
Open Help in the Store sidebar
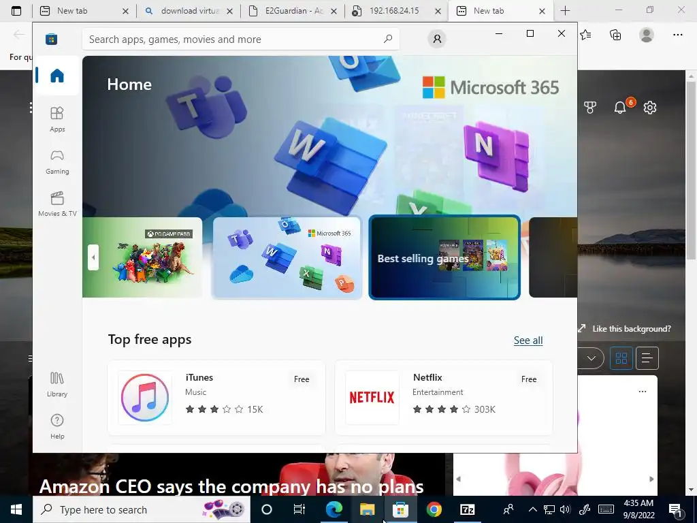[x=57, y=426]
